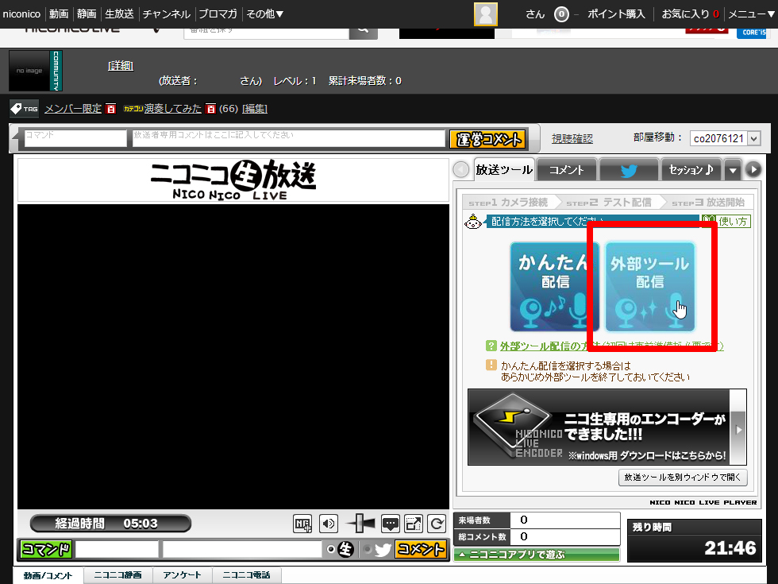The image size is (778, 584).
Task: Open the ポイント購入 link
Action: pyautogui.click(x=616, y=14)
